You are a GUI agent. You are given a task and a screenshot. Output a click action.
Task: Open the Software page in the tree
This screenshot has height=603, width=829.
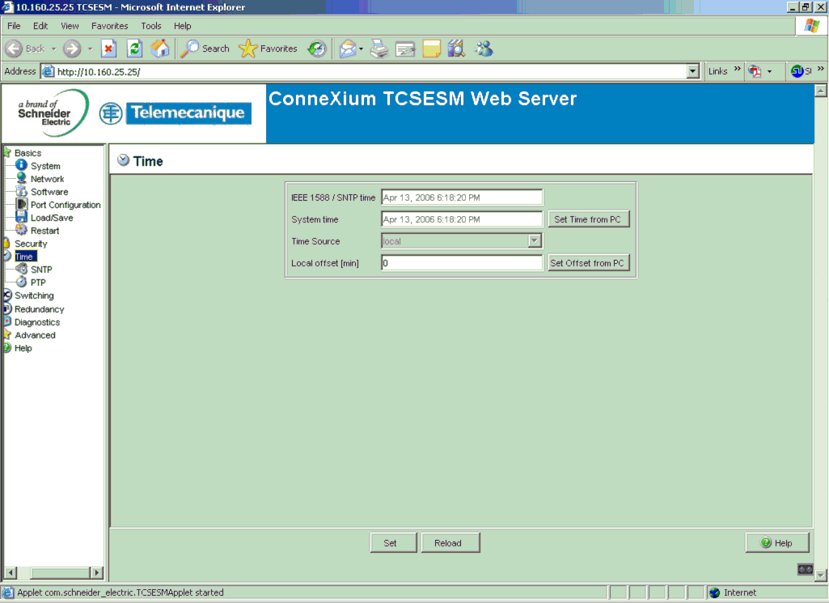click(49, 192)
